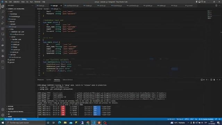Open the Thunder Client lightning icon
This screenshot has height=125, width=222.
coord(3,51)
